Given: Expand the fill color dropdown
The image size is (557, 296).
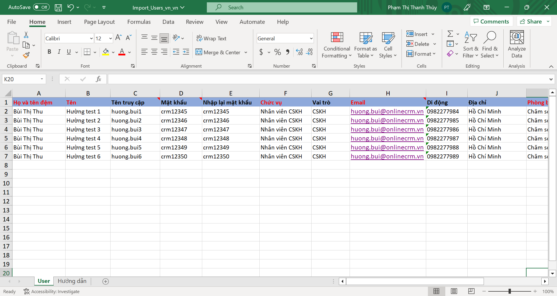Looking at the screenshot, I should coord(113,52).
